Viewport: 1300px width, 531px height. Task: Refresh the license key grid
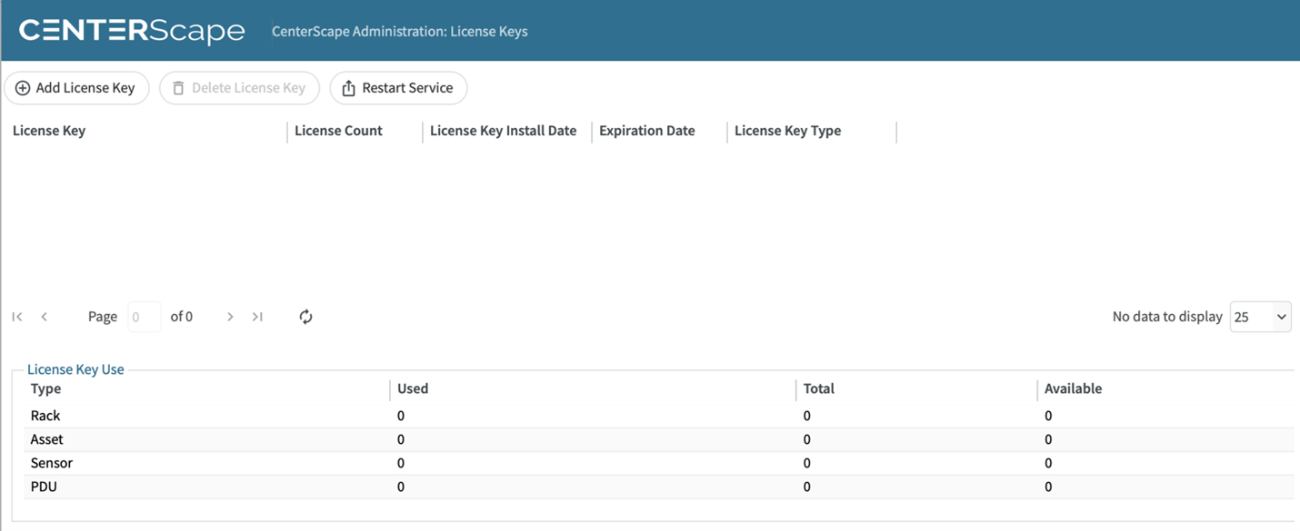pyautogui.click(x=305, y=317)
